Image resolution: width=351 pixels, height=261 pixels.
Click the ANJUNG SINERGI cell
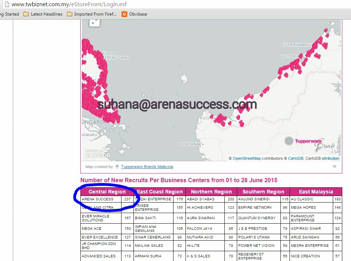click(259, 199)
